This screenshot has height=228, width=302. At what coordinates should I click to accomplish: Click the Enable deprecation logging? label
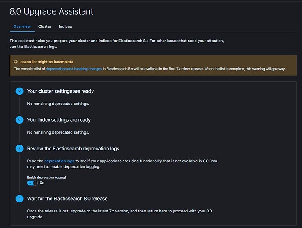[x=47, y=177]
